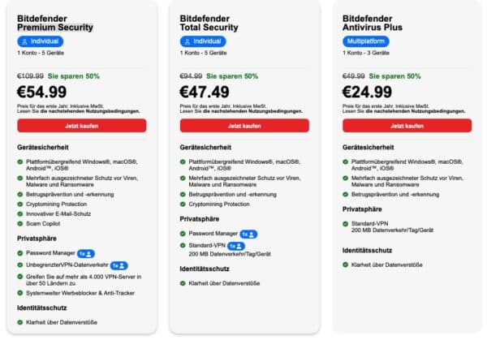Open Nutzungsbedingungen link in Antivirus Plus card
The height and width of the screenshot is (340, 487).
pyautogui.click(x=416, y=111)
